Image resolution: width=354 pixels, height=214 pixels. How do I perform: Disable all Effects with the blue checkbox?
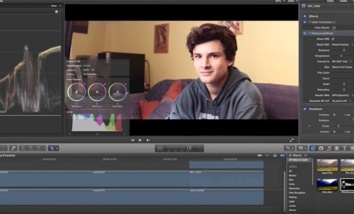[304, 17]
